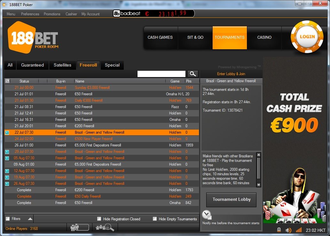Open the Menu menu

coord(11,14)
